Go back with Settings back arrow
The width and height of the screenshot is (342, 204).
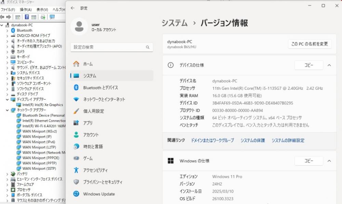pyautogui.click(x=73, y=8)
